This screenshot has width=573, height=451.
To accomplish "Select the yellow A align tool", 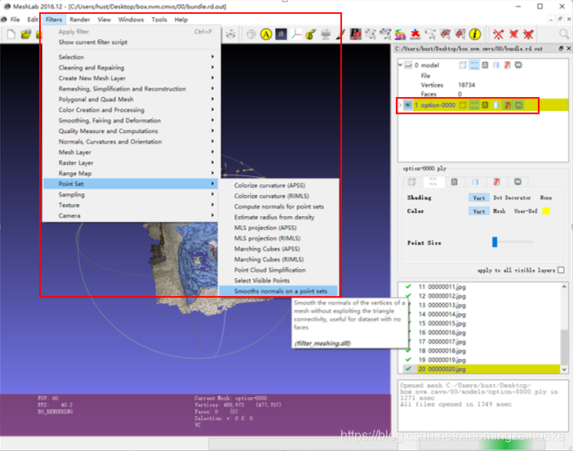I will pos(266,34).
